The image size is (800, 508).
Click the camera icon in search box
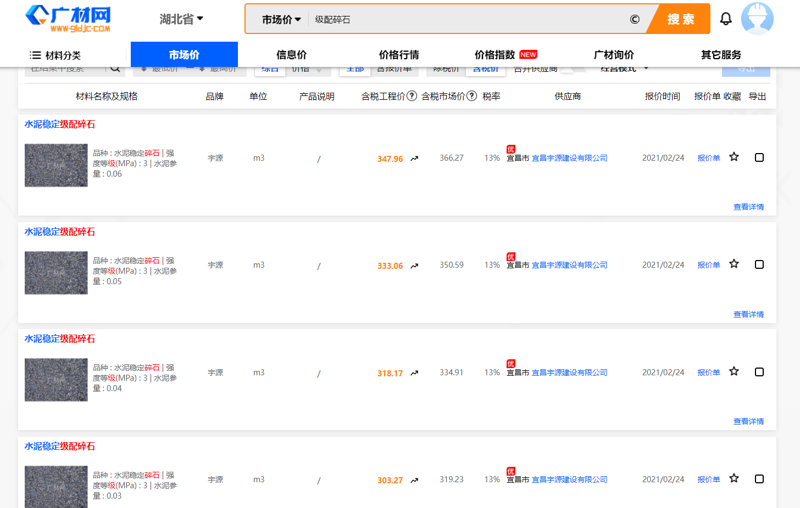[x=635, y=19]
